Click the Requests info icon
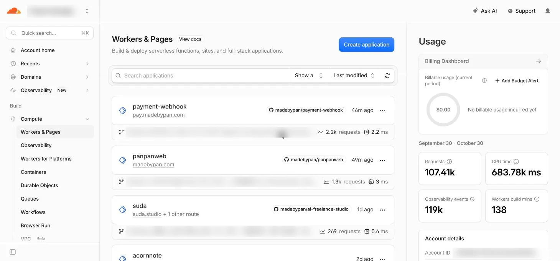 click(449, 162)
